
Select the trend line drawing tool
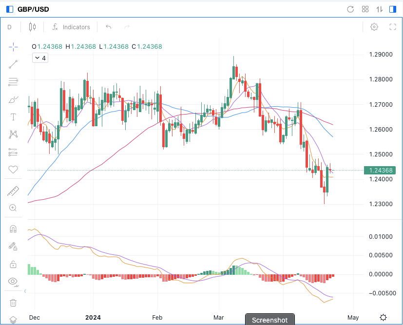(x=13, y=63)
